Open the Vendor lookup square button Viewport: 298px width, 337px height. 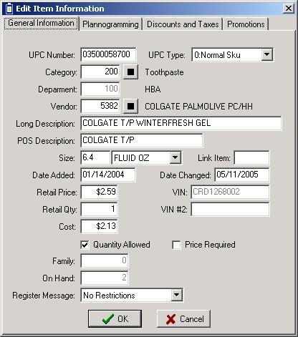coord(130,106)
